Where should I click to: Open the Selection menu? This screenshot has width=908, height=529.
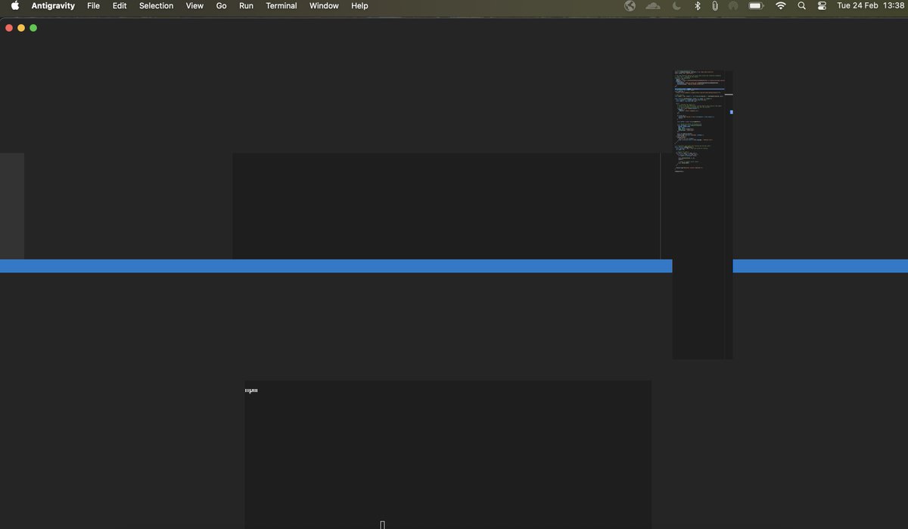[x=156, y=5]
